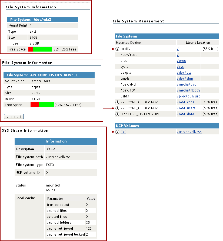Click the File System Management heading
Screen dimensions: 223x241
tap(138, 21)
